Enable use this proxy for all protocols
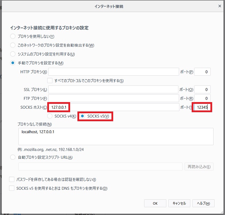 click(x=50, y=81)
